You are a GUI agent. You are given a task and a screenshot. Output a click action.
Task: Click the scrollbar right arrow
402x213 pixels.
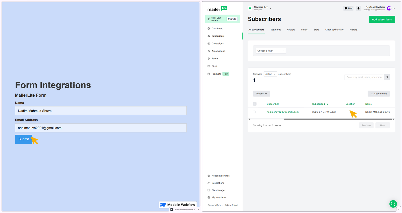[393, 119]
